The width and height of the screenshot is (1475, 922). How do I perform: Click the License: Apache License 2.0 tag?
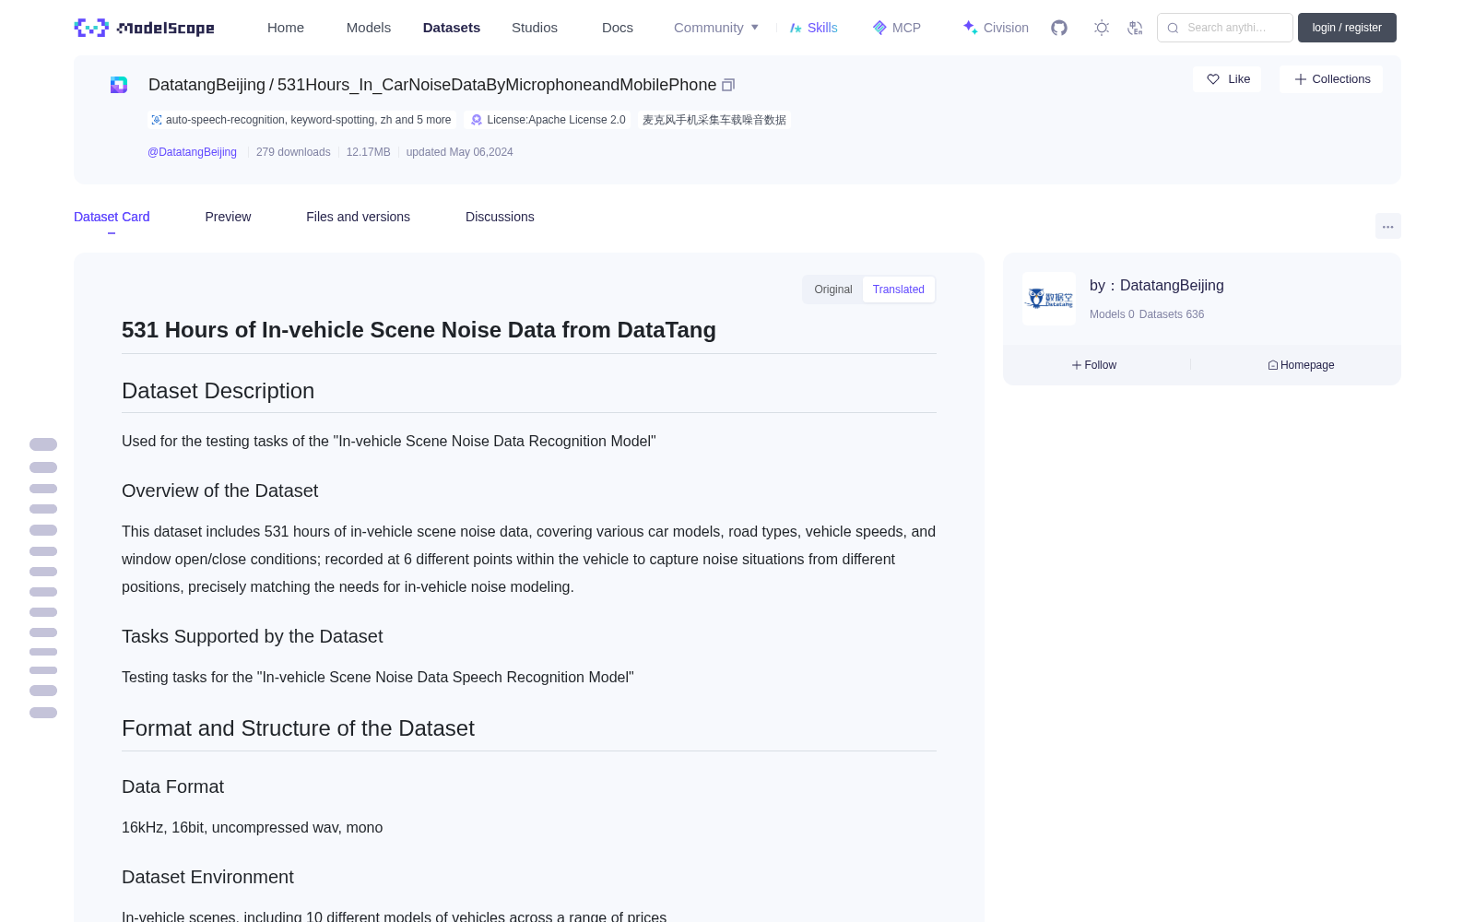point(548,120)
